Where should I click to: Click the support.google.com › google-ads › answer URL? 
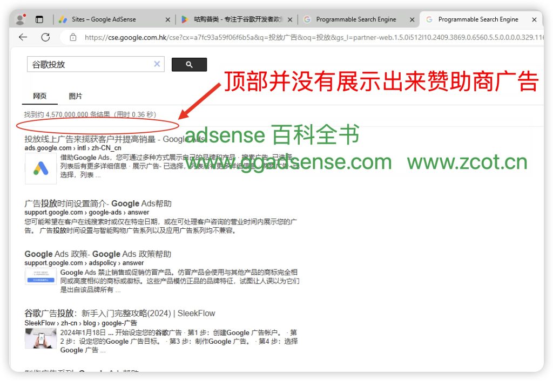click(x=87, y=213)
